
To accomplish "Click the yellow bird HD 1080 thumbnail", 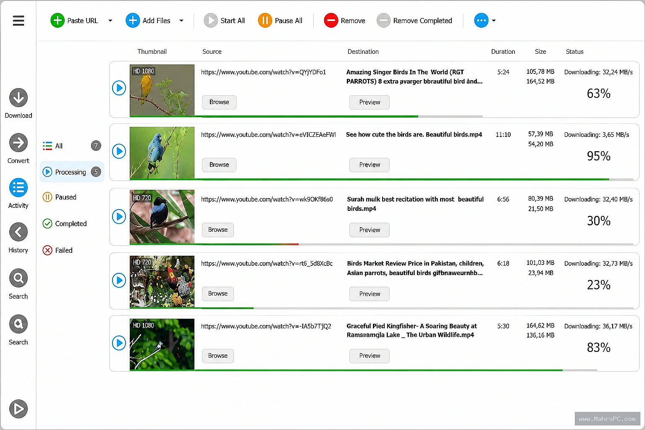I will (162, 90).
